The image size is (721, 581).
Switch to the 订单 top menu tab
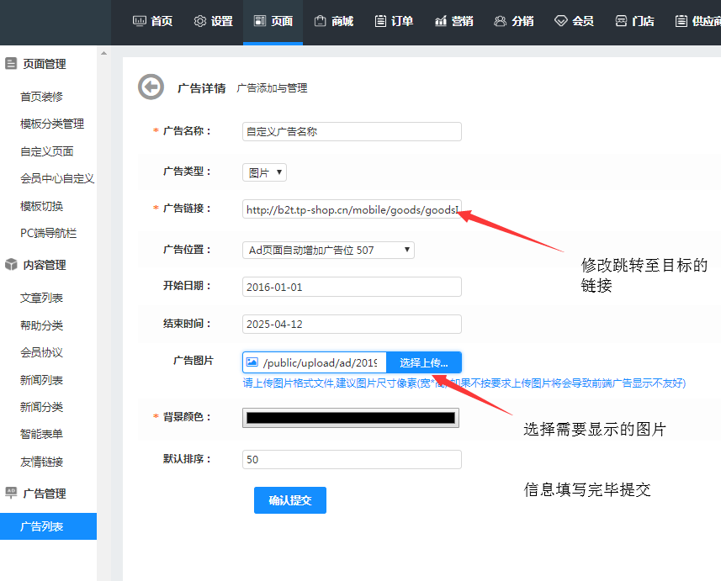tap(394, 21)
